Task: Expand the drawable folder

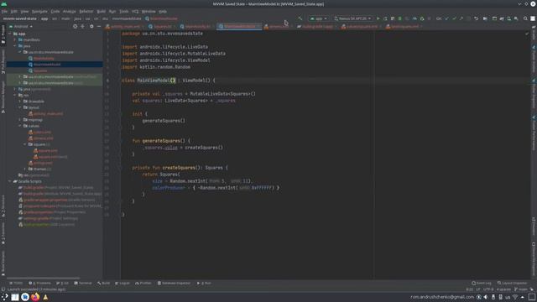Action: 20,102
